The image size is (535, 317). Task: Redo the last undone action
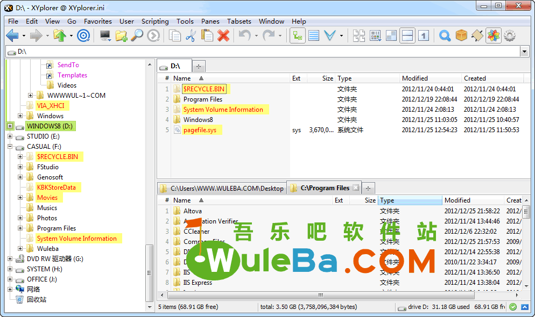269,35
